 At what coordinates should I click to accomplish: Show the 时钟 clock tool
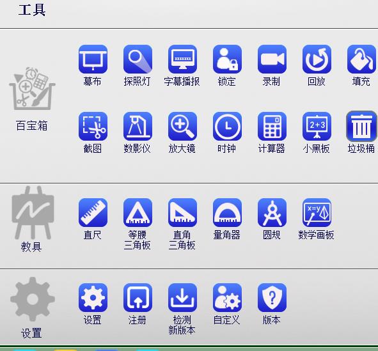pos(227,126)
